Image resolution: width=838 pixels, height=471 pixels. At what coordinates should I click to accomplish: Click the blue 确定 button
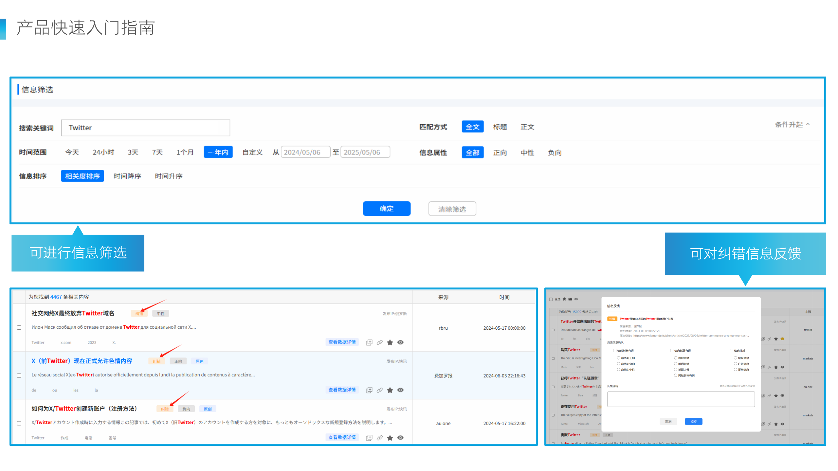387,209
